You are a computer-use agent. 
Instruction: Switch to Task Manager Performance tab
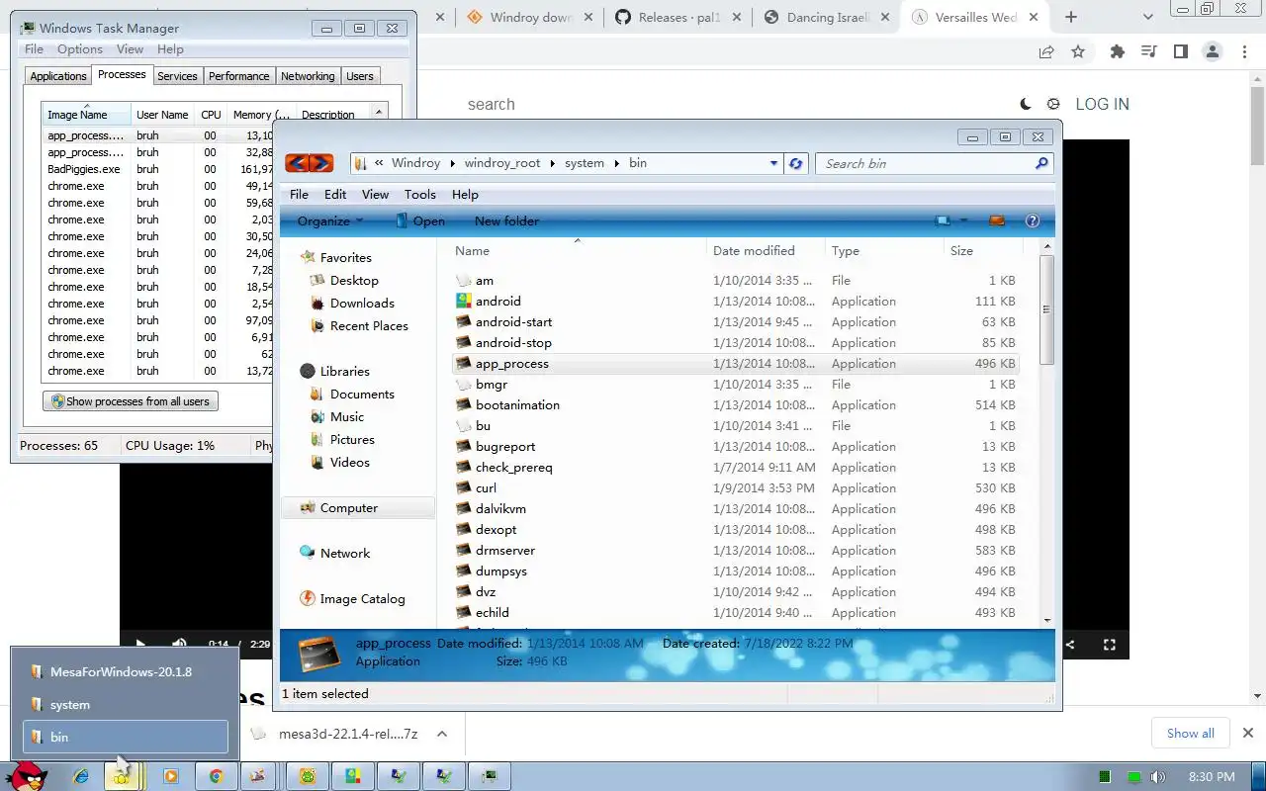(x=238, y=76)
